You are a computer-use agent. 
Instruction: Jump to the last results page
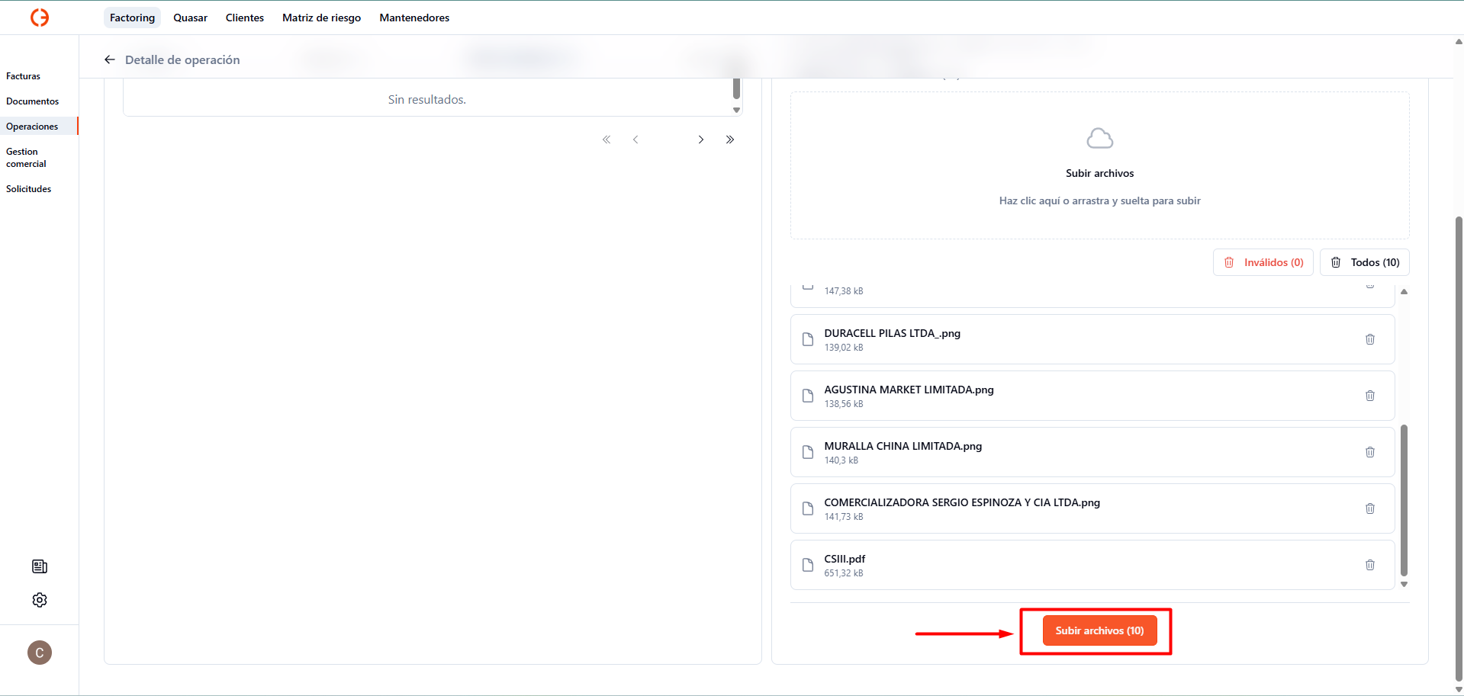tap(730, 140)
